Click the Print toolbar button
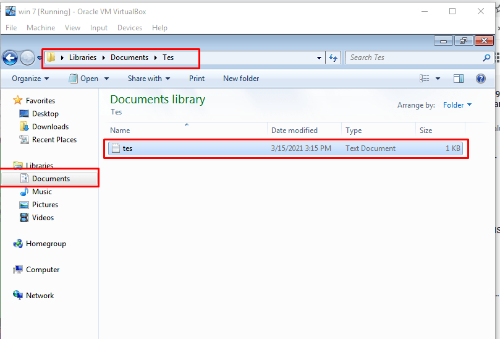This screenshot has width=500, height=339. point(197,79)
